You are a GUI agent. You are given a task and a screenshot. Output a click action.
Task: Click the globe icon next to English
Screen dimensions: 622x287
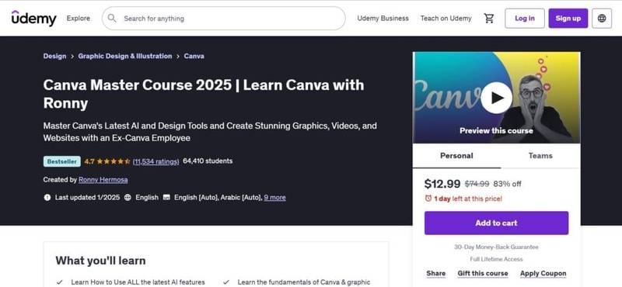(x=128, y=197)
